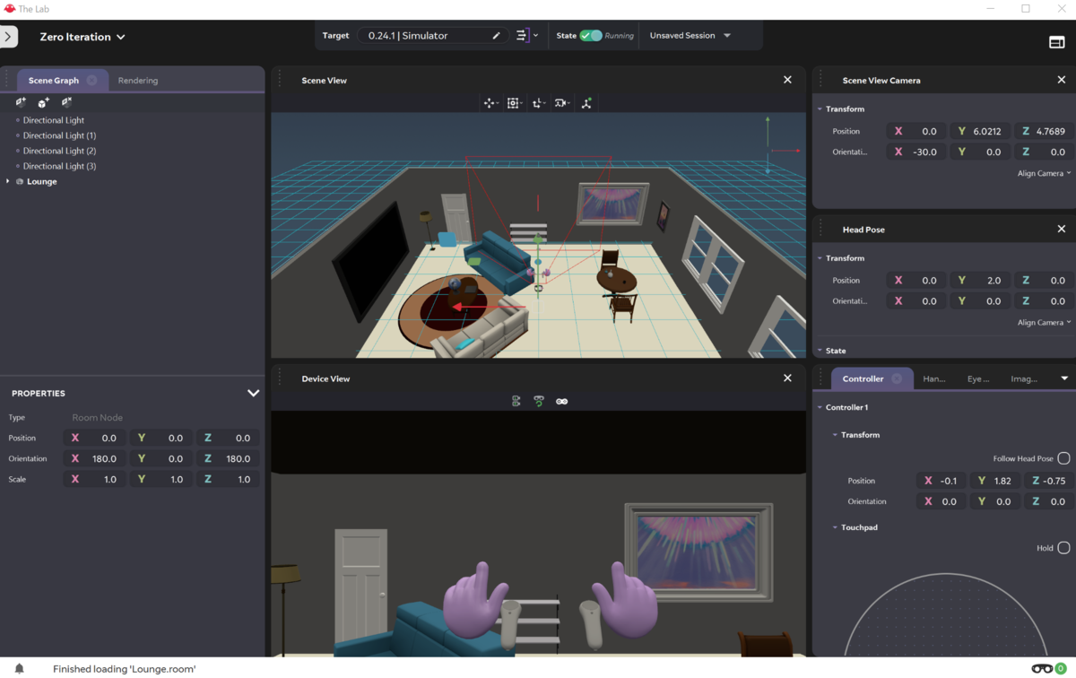Viewport: 1076px width, 678px height.
Task: Click Head Pose Position Y field 2.0
Action: 980,281
